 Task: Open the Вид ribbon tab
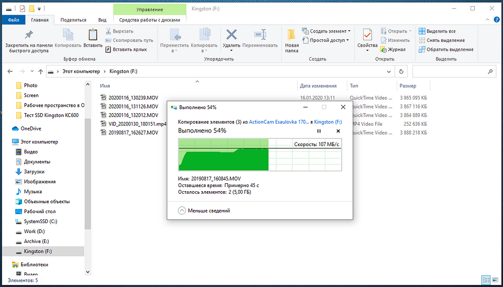click(x=102, y=20)
